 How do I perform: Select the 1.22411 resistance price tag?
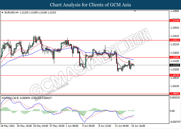point(175,40)
